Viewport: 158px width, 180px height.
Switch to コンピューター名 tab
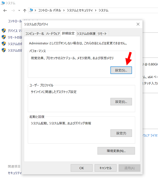pos(35,34)
